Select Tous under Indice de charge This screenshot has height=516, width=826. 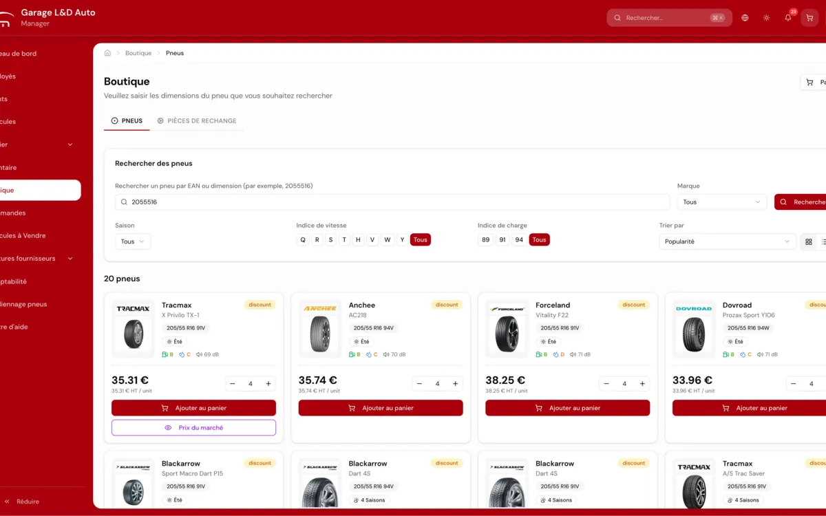click(540, 240)
